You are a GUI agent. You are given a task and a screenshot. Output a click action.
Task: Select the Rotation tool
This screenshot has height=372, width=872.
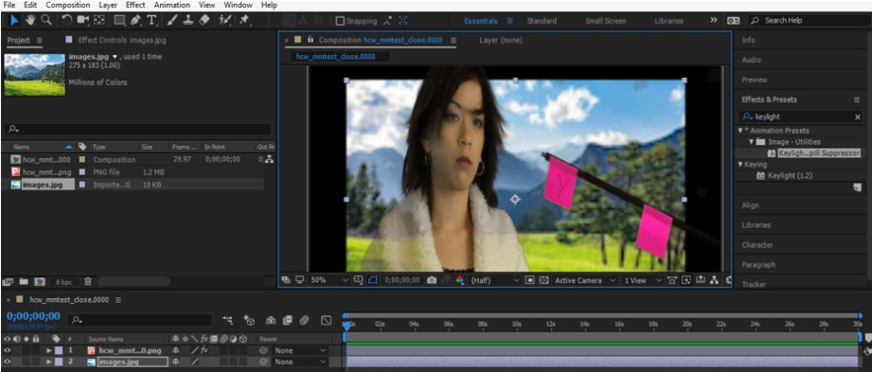pyautogui.click(x=66, y=20)
